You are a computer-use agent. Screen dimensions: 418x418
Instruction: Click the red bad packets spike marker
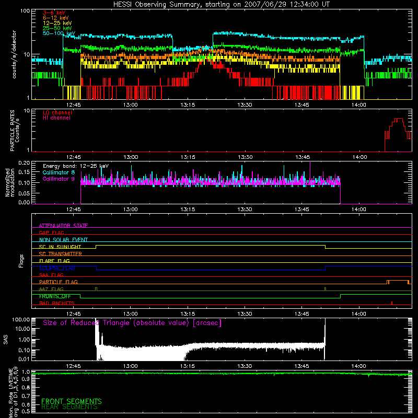391,303
